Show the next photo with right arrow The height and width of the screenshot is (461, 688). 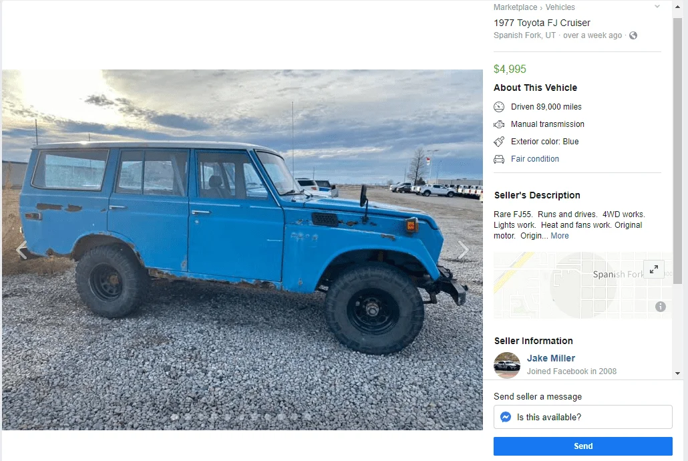(463, 250)
